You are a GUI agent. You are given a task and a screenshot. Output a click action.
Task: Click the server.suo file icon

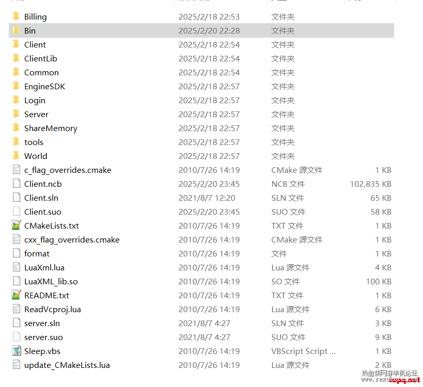point(17,337)
